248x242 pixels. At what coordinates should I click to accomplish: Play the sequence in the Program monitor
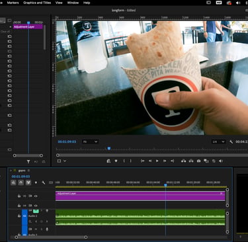[x=157, y=161]
